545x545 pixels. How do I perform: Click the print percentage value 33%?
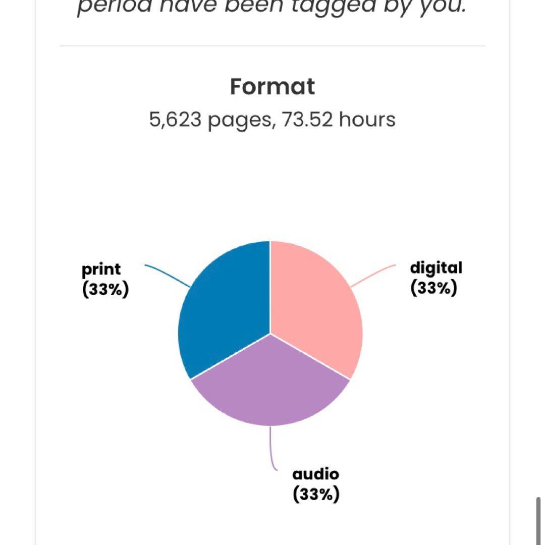click(105, 289)
